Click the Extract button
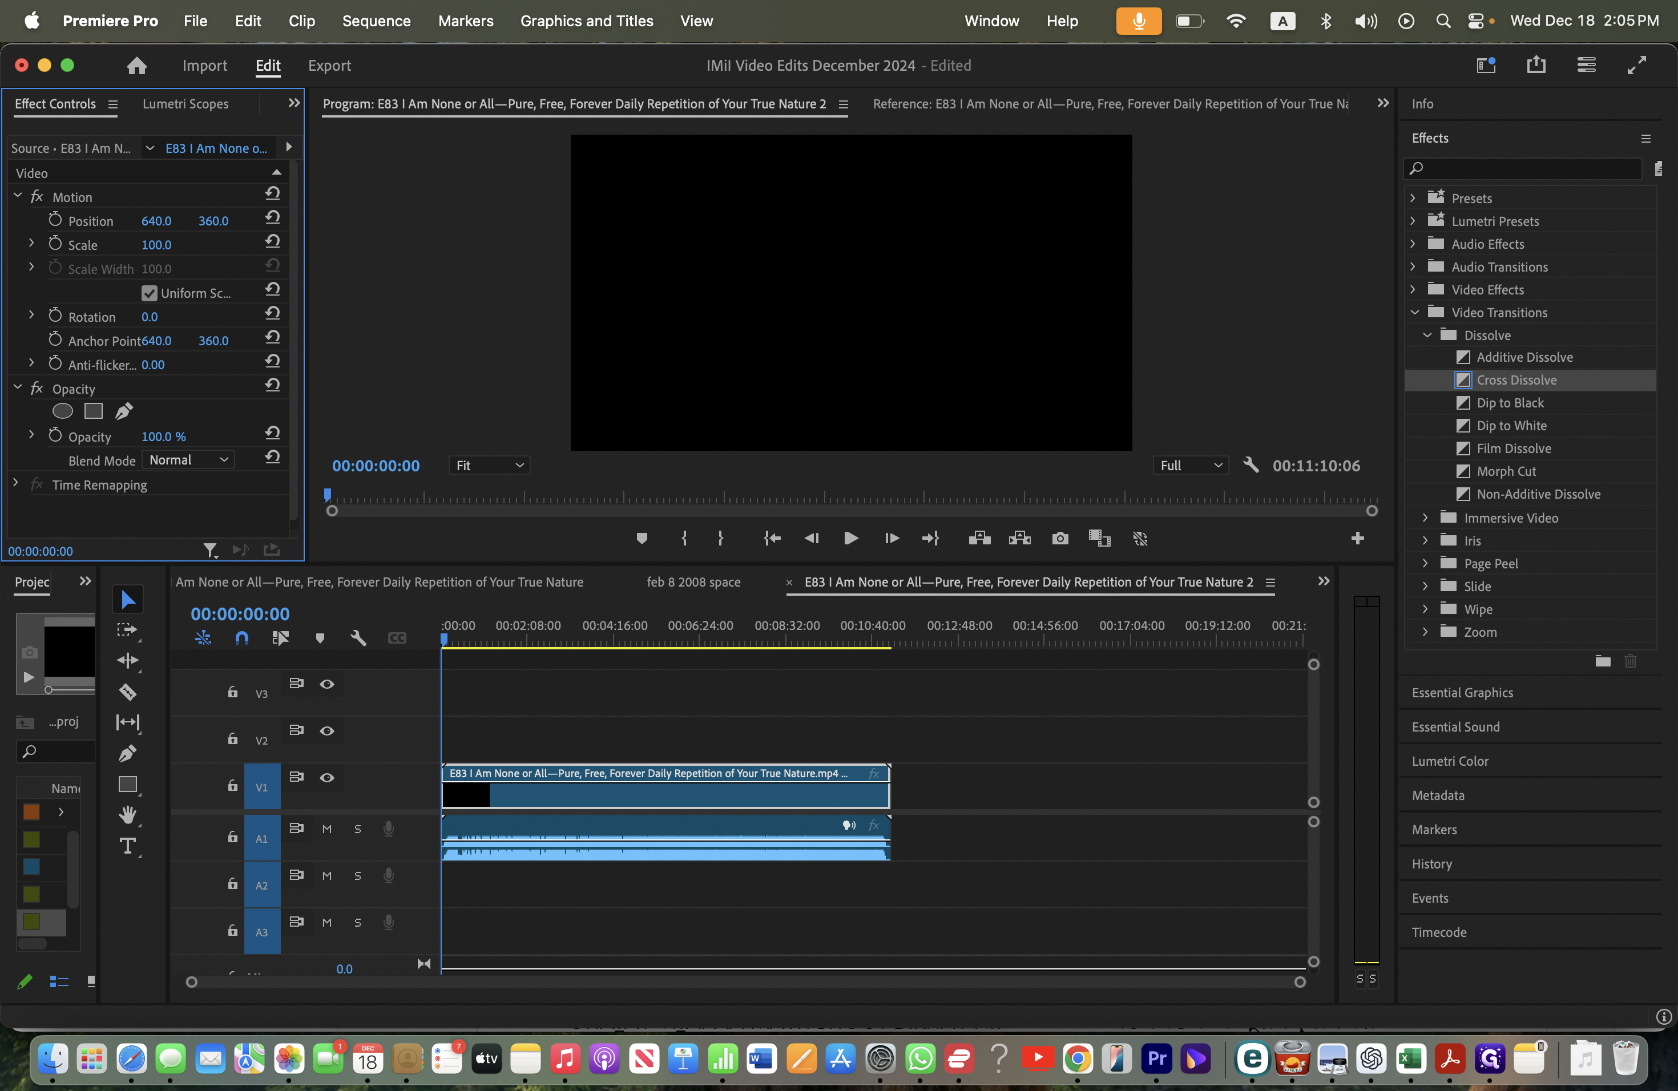 click(x=1019, y=539)
